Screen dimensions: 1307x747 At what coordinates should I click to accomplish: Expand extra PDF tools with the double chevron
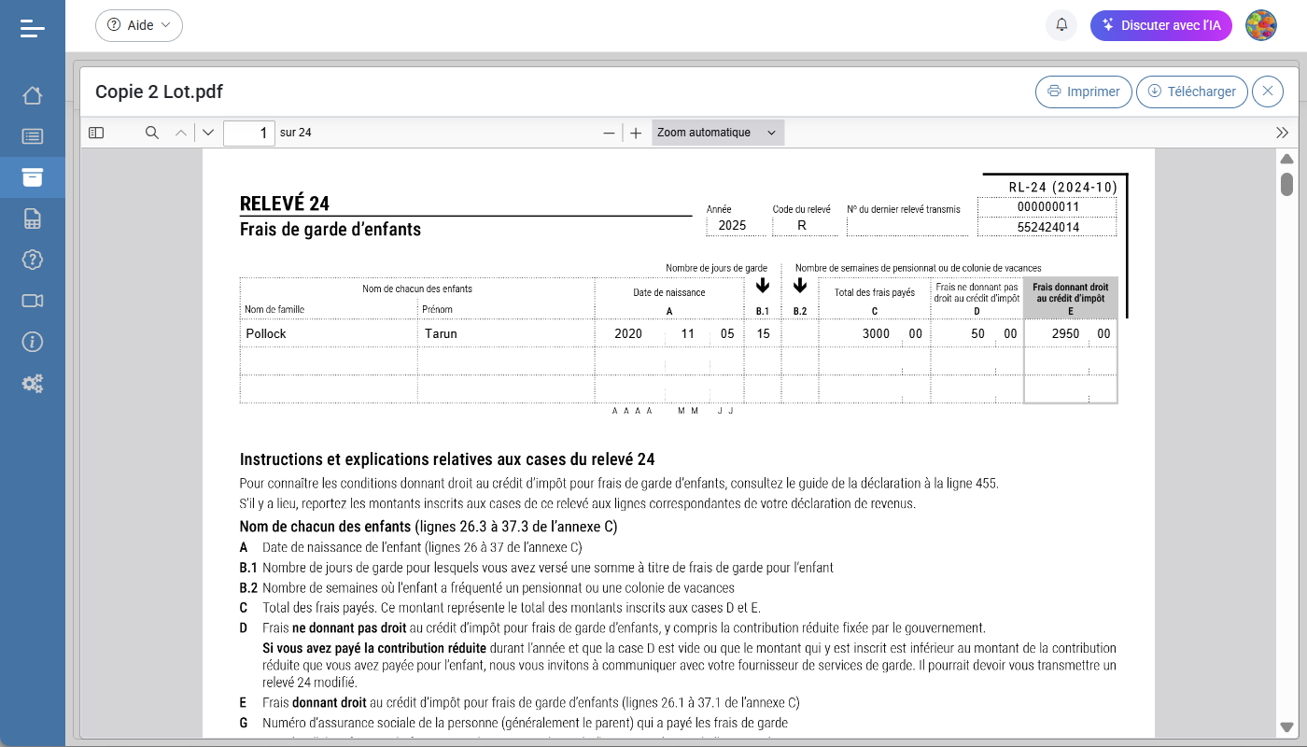tap(1283, 133)
